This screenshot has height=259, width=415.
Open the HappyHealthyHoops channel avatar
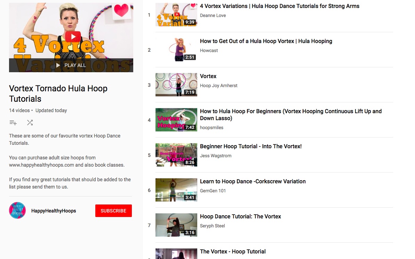pyautogui.click(x=17, y=211)
